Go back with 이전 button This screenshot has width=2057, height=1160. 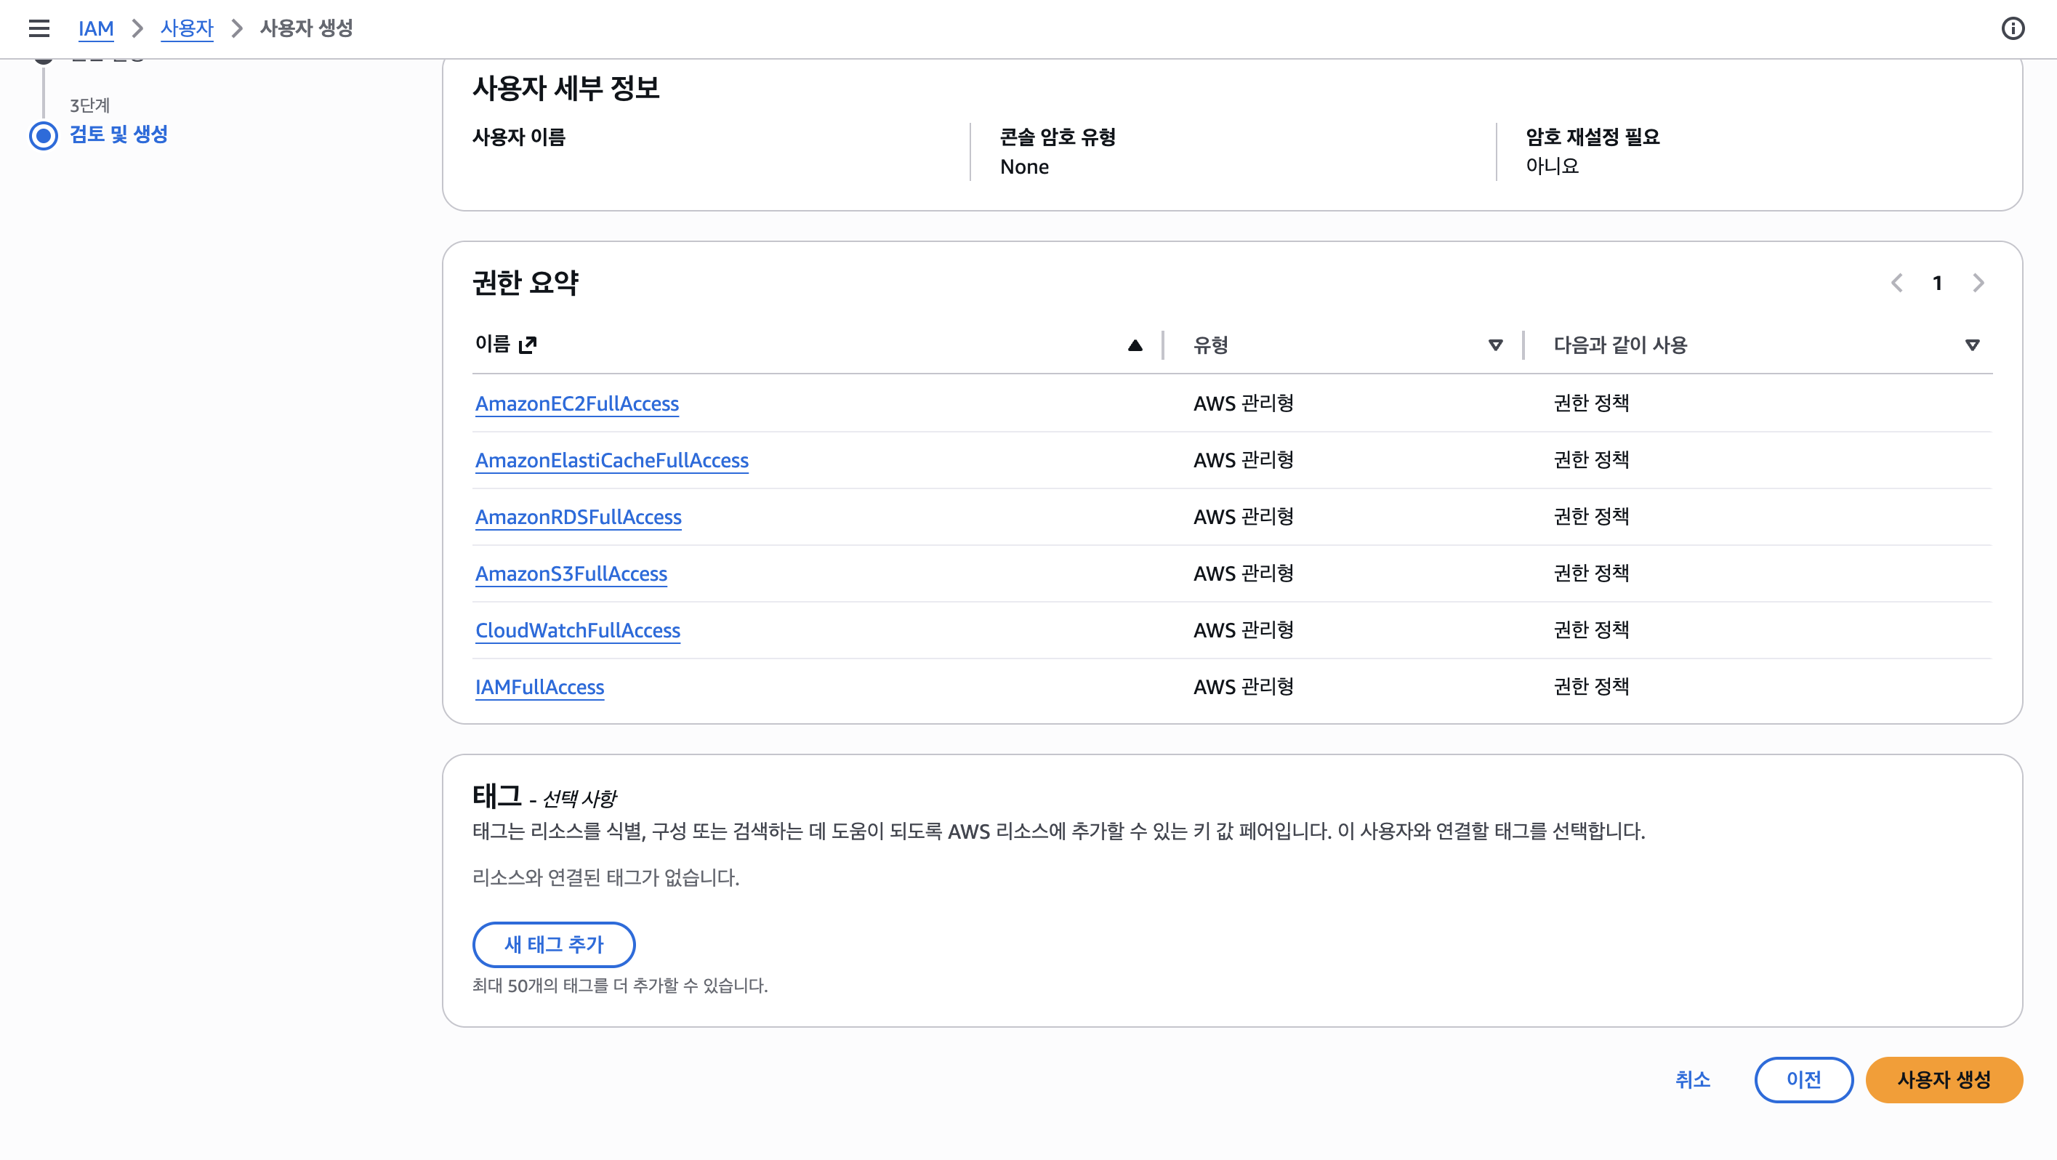pos(1804,1079)
